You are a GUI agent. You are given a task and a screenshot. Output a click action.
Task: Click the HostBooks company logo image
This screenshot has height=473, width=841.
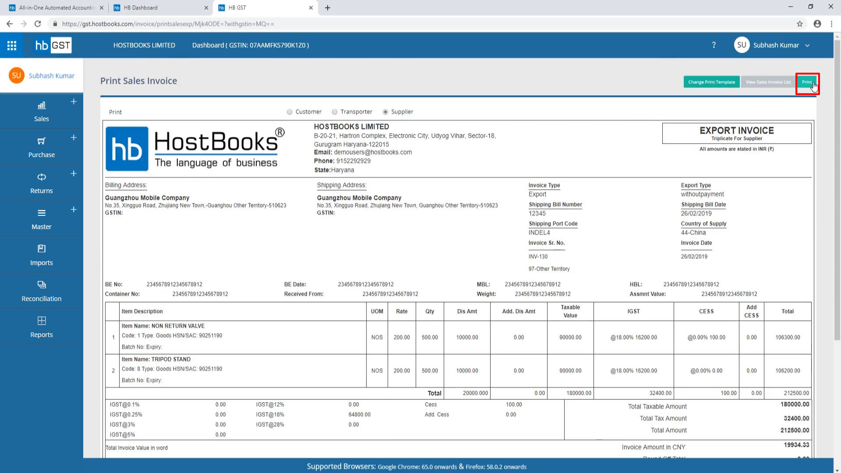[x=195, y=149]
